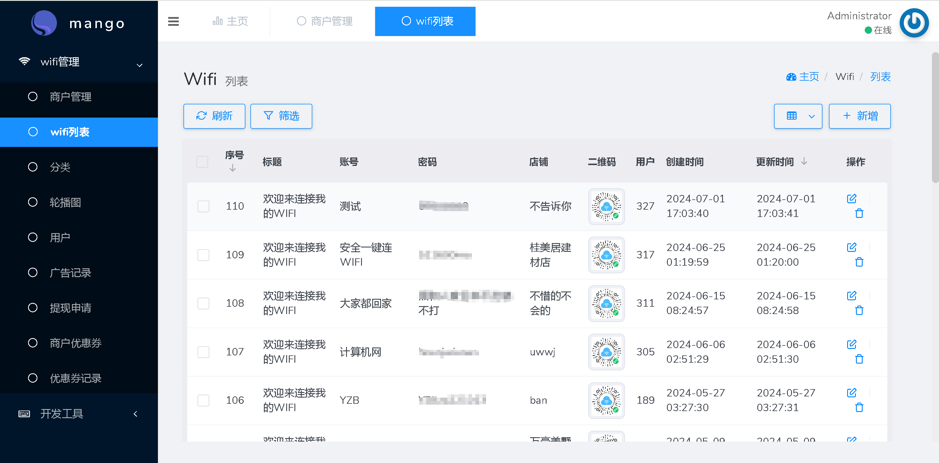Delete entry 106 with the trash icon
The height and width of the screenshot is (463, 939).
pos(859,407)
